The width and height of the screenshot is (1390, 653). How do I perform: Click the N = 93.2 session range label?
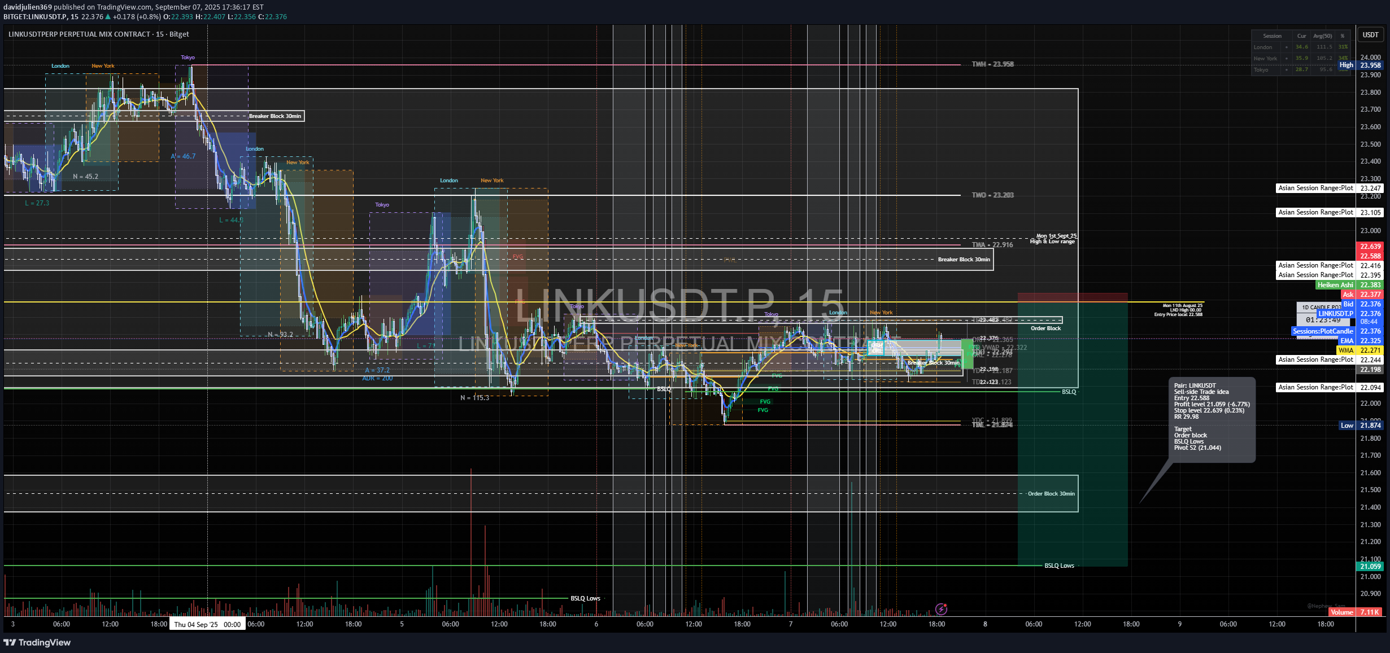[x=281, y=335]
